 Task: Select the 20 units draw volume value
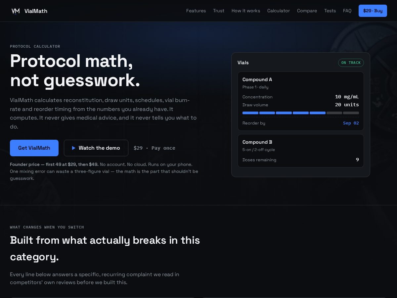tap(347, 105)
